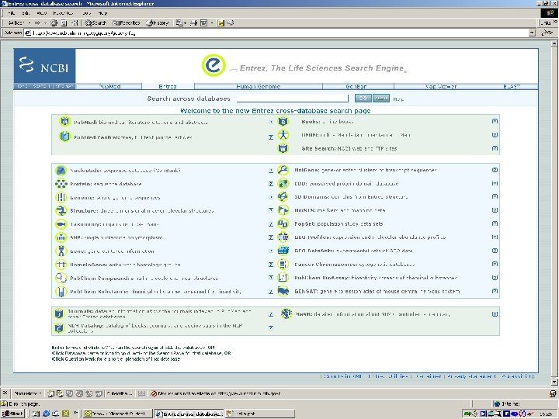The image size is (559, 419).
Task: Click the MeSH database icon
Action: (x=286, y=313)
